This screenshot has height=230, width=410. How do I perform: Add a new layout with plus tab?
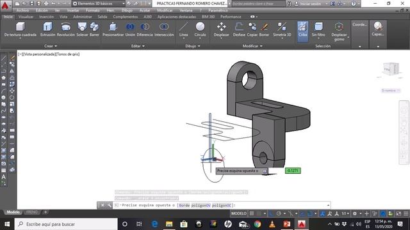pyautogui.click(x=45, y=212)
